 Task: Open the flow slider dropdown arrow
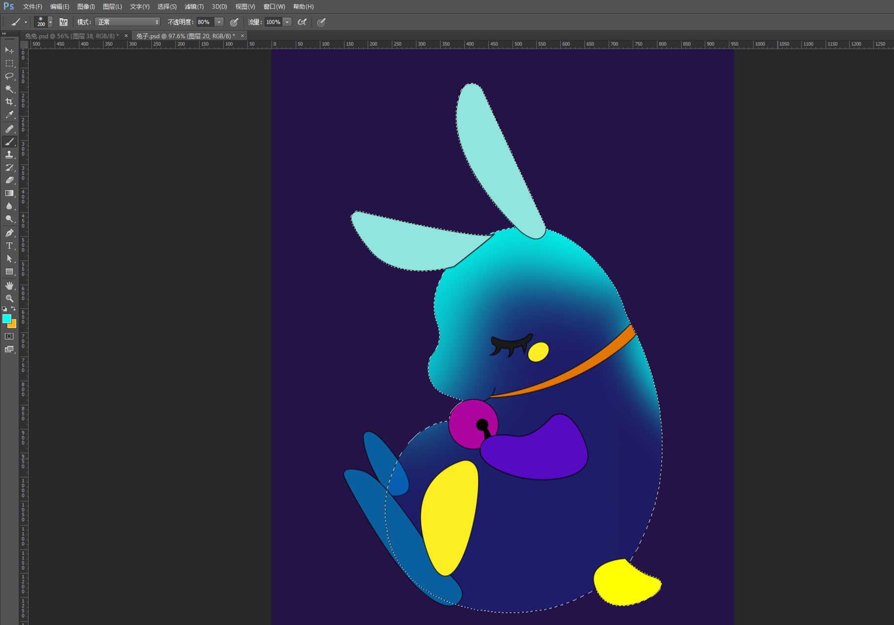pyautogui.click(x=287, y=22)
